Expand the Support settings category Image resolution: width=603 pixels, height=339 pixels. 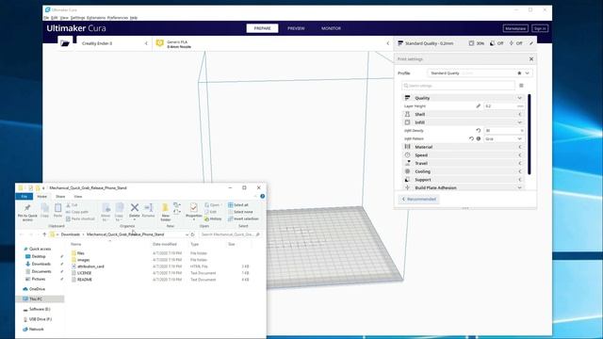[520, 180]
